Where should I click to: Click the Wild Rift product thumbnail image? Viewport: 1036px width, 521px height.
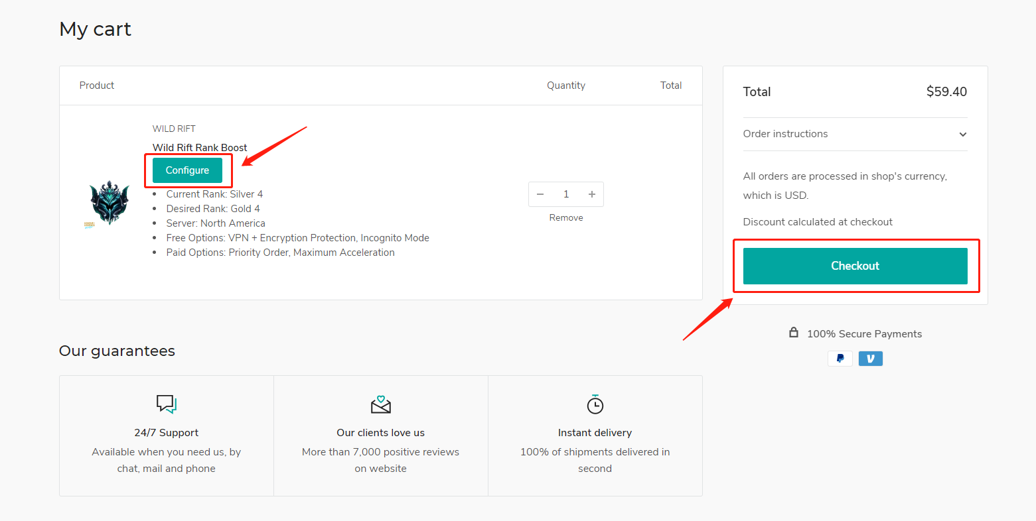[110, 203]
